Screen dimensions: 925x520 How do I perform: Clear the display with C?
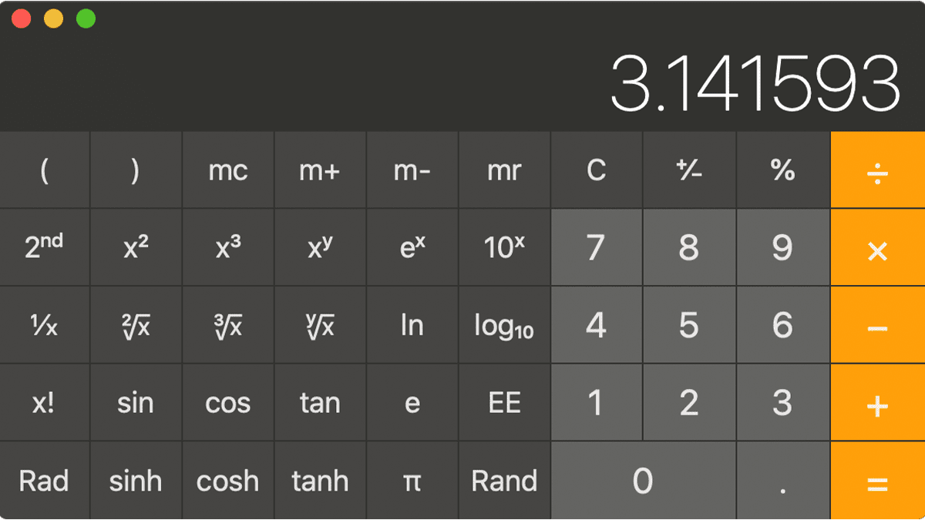click(x=596, y=170)
